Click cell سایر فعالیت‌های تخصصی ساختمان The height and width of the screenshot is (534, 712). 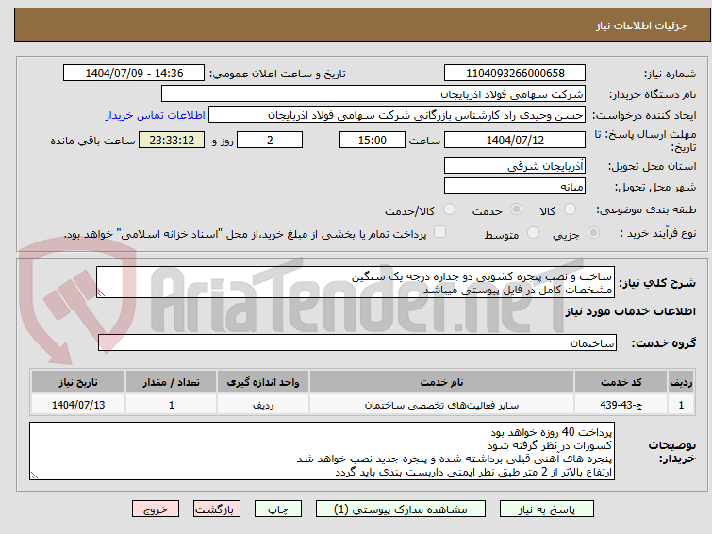pyautogui.click(x=441, y=405)
